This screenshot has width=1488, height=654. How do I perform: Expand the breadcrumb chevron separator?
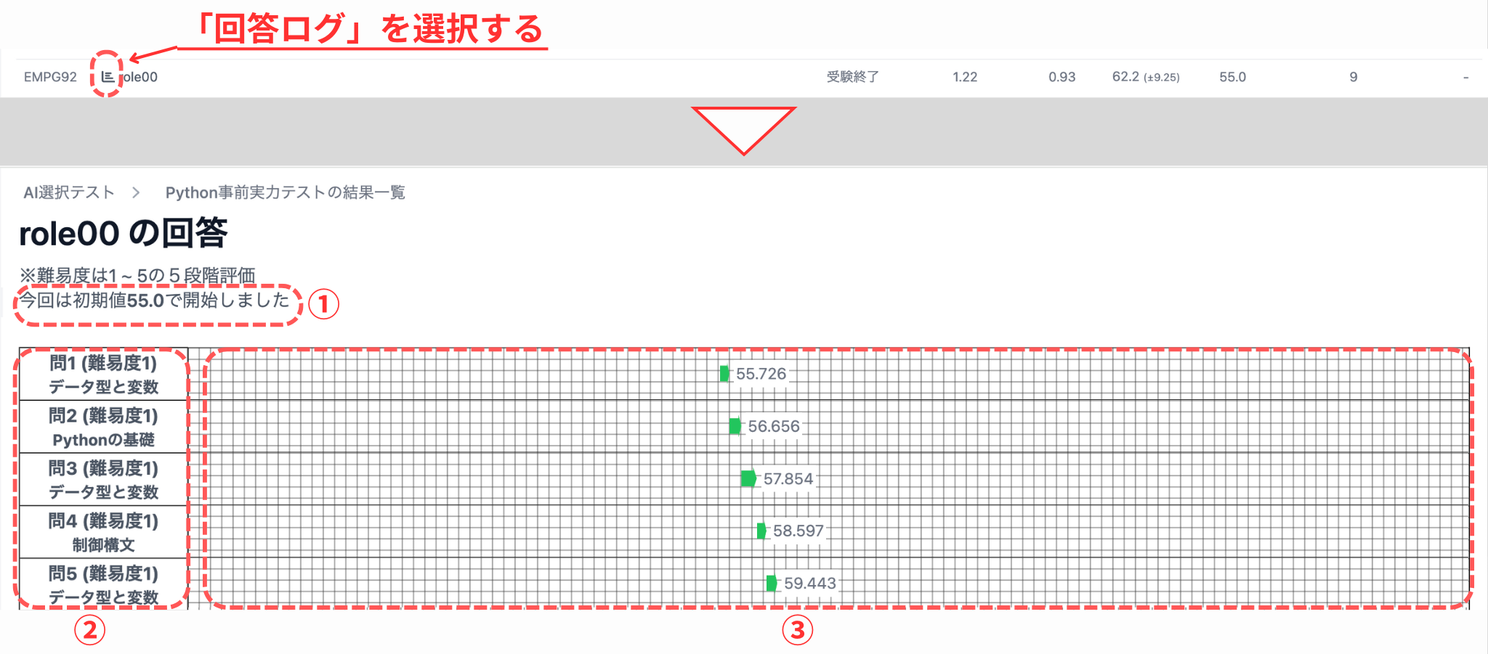click(136, 192)
